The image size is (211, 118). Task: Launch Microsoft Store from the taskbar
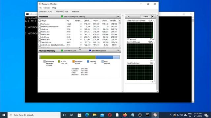pyautogui.click(x=79, y=115)
